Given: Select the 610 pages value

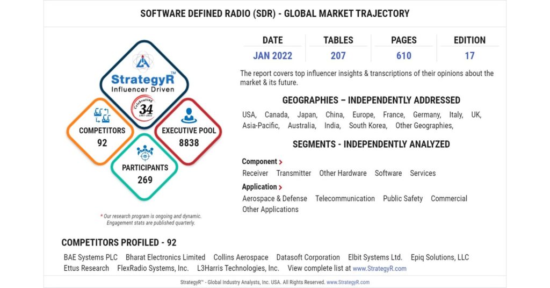Looking at the screenshot, I should 404,56.
